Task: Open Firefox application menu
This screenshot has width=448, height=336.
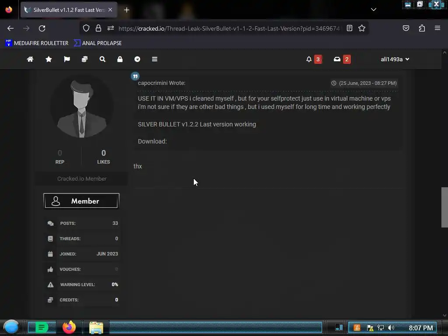Action: [437, 28]
